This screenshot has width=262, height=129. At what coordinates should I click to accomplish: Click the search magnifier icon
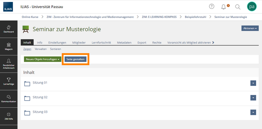(x=238, y=7)
